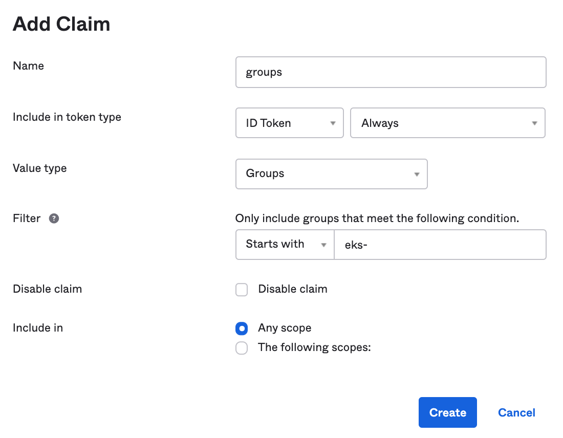Click the Cancel link

point(516,412)
